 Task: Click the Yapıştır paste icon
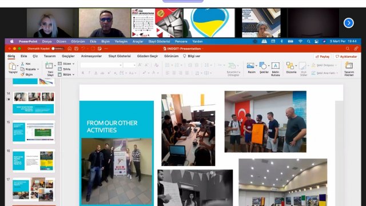click(12, 66)
